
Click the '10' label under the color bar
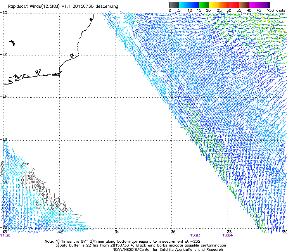[190, 10]
